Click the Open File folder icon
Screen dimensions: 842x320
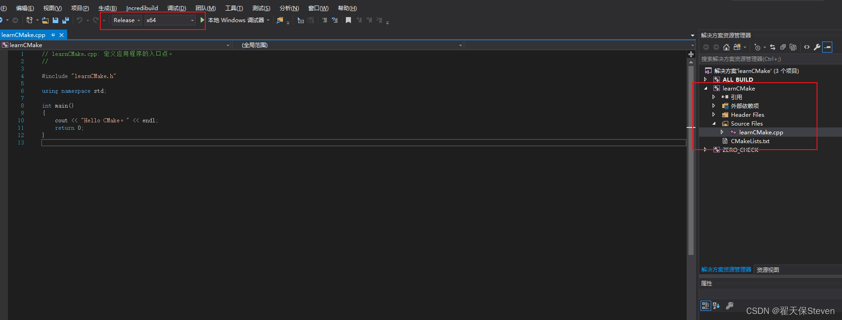click(45, 20)
